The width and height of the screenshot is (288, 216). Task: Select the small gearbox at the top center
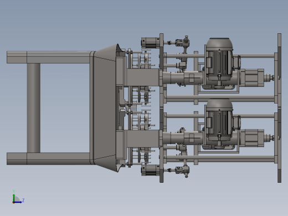coord(182,42)
